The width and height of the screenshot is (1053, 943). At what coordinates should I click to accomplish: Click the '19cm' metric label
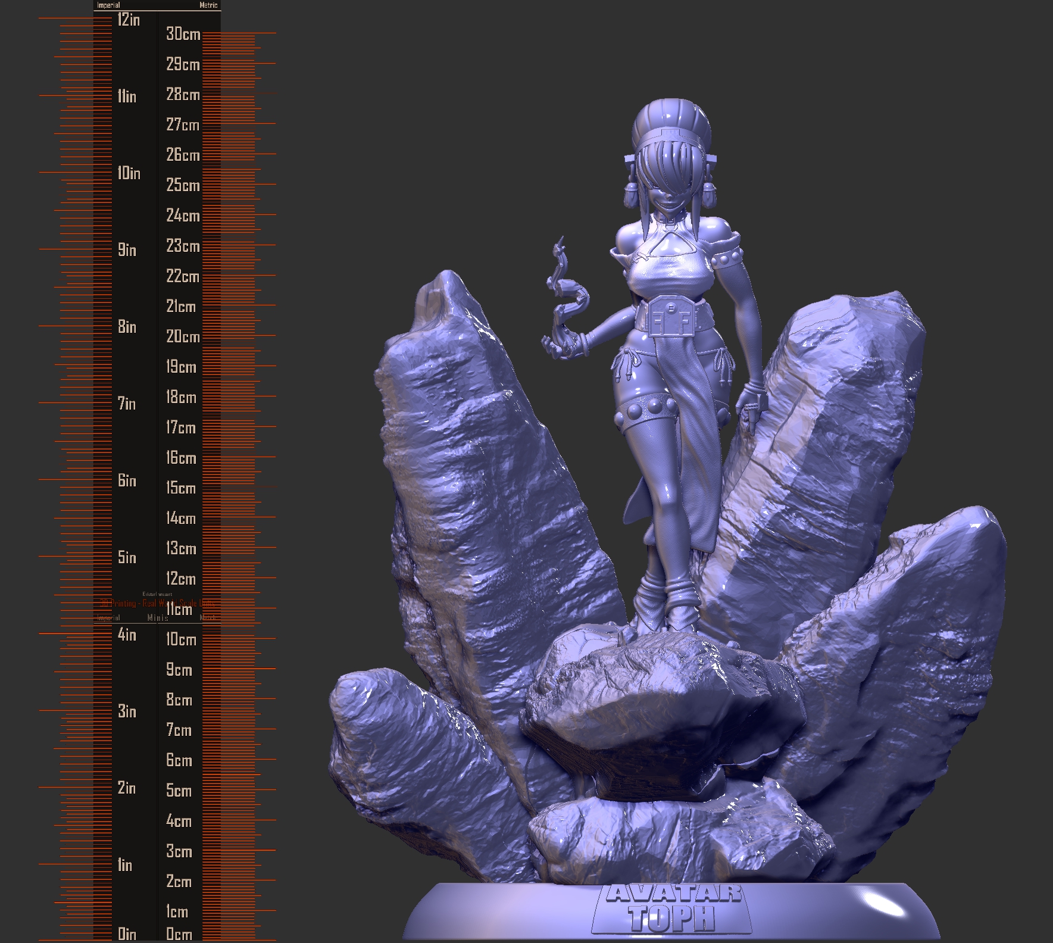pyautogui.click(x=182, y=367)
